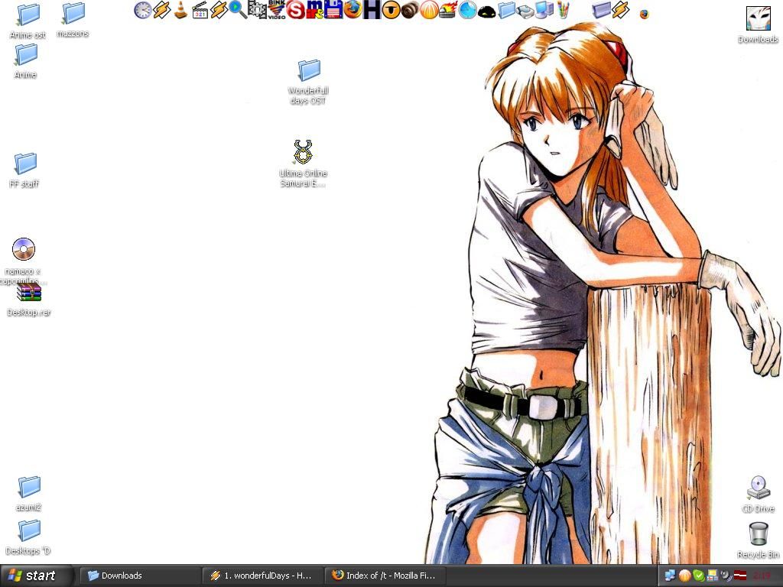Image resolution: width=783 pixels, height=587 pixels.
Task: Launch VLC media player cone icon
Action: [x=180, y=10]
